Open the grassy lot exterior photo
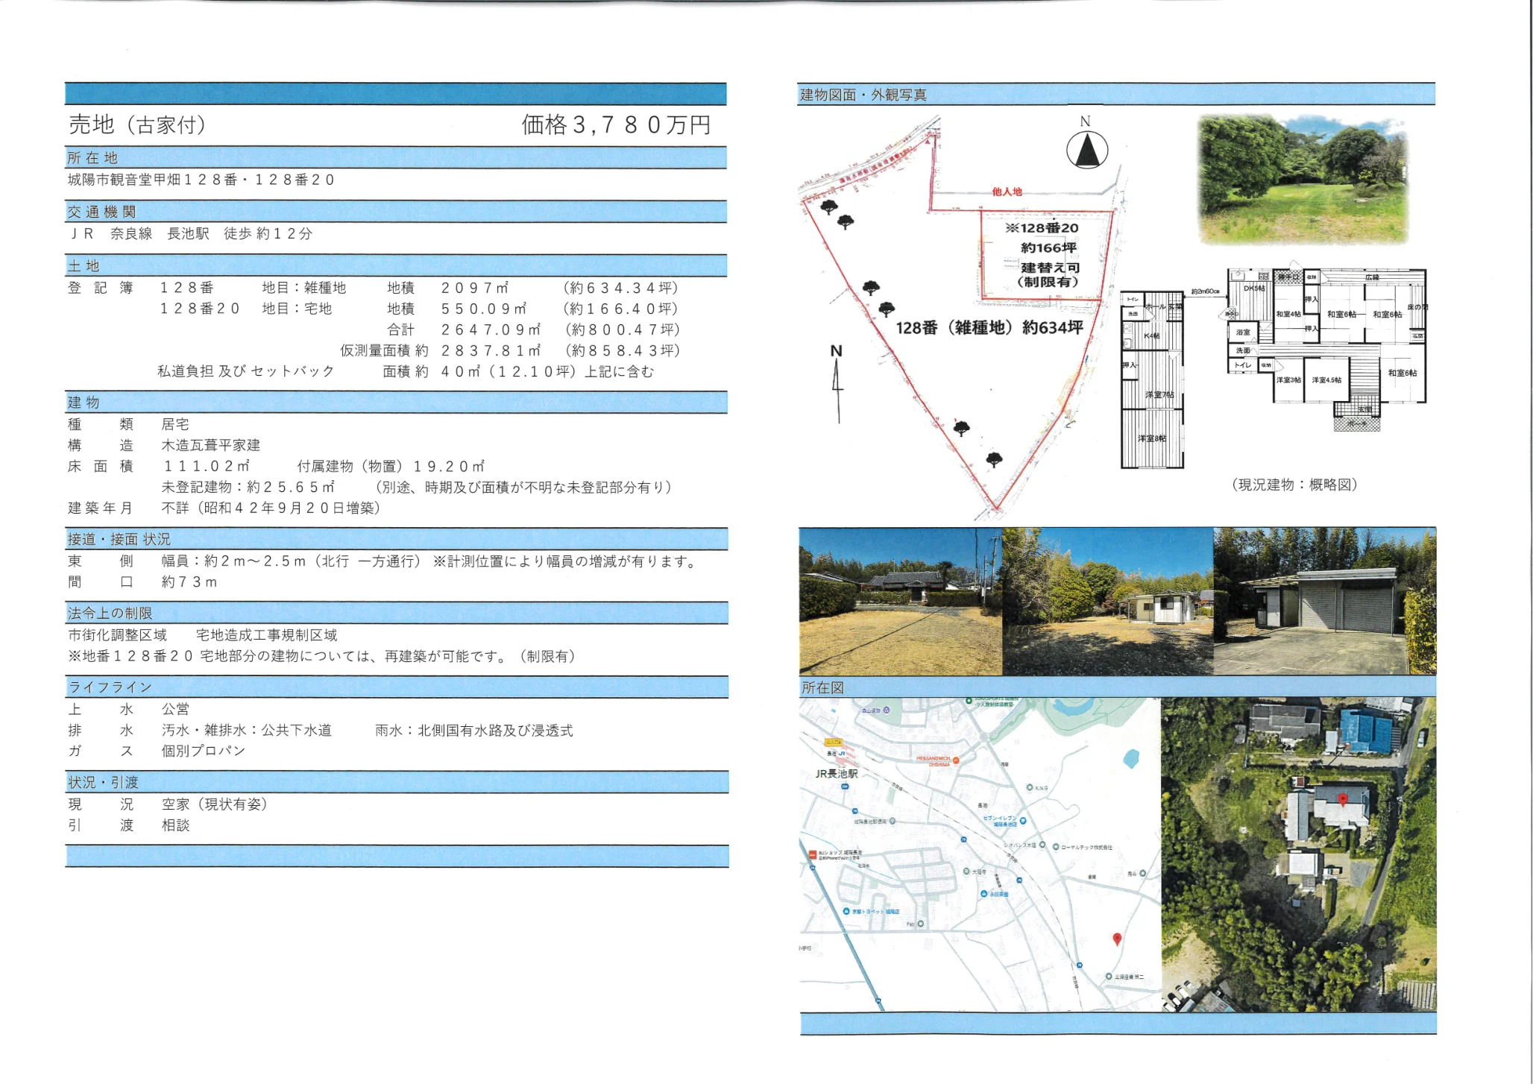The height and width of the screenshot is (1084, 1533). click(1303, 180)
